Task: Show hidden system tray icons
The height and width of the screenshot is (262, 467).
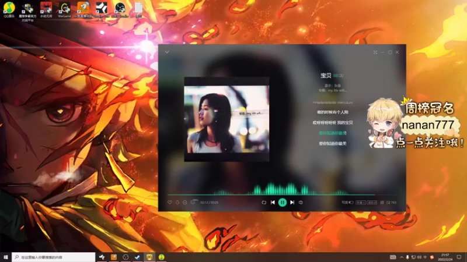Action: click(x=402, y=257)
